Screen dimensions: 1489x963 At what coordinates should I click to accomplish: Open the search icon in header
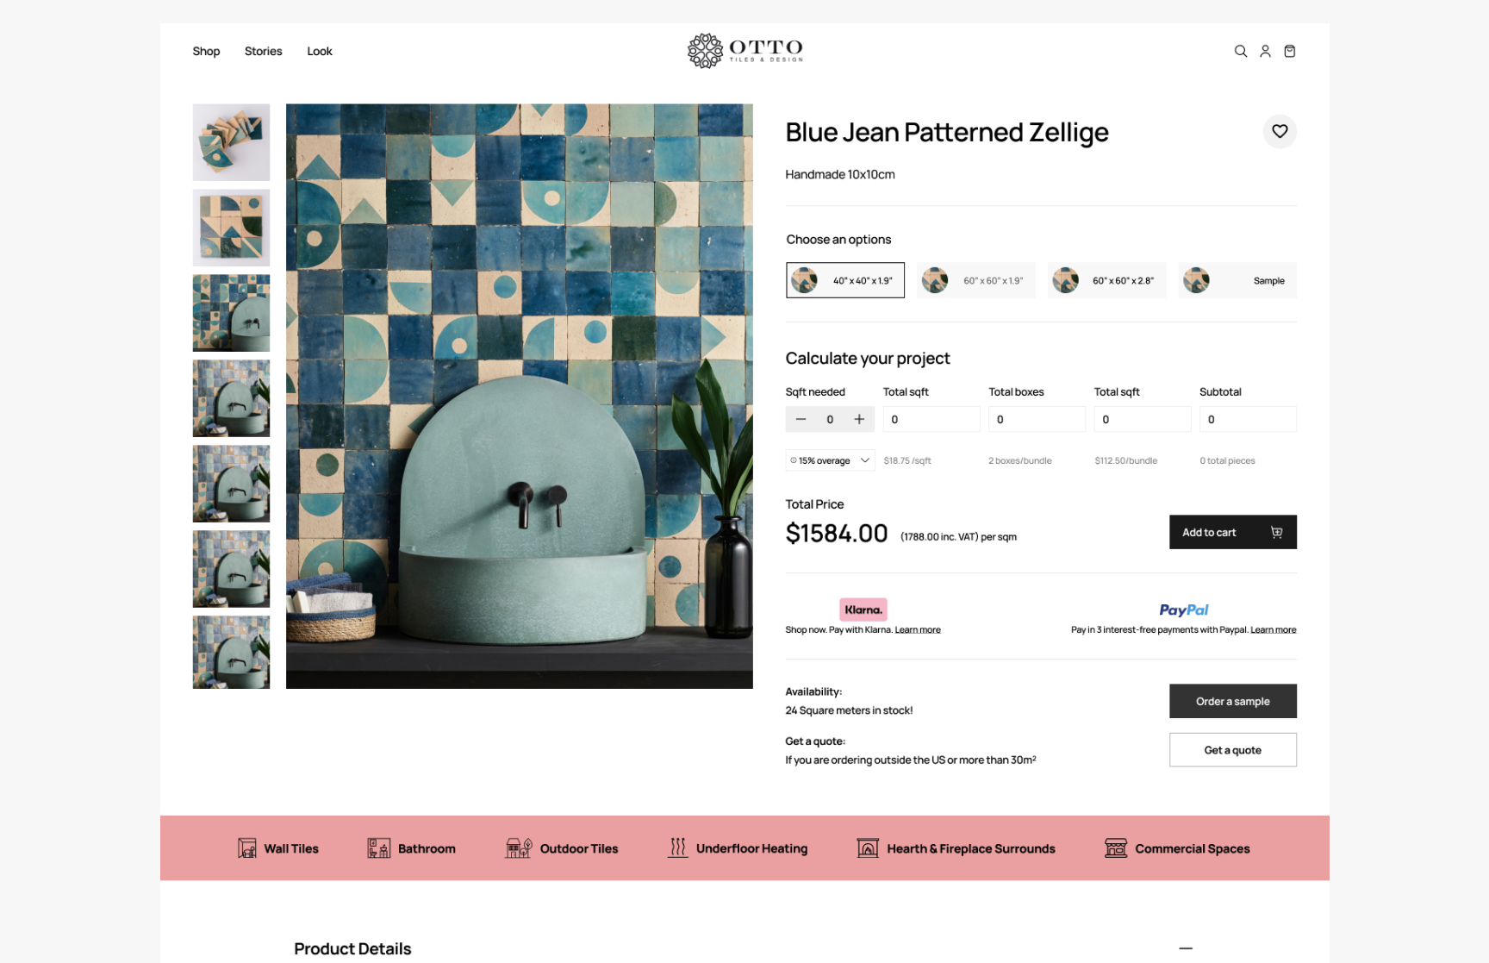[1240, 52]
